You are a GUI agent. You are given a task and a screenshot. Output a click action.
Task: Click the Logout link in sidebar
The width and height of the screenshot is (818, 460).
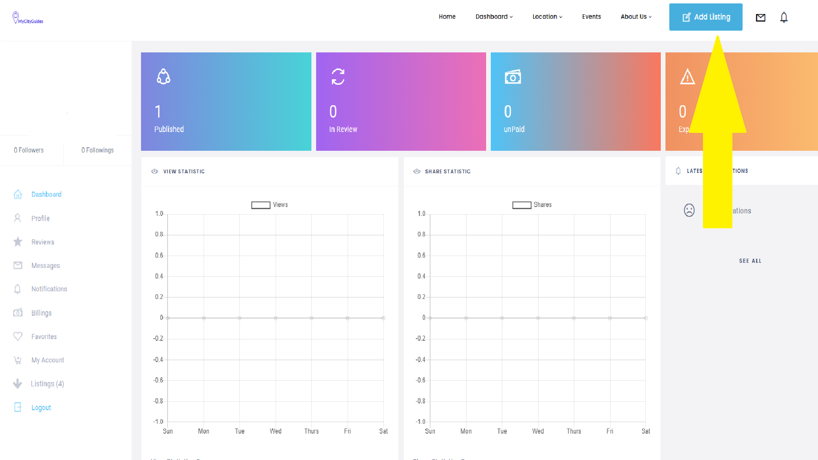(41, 408)
